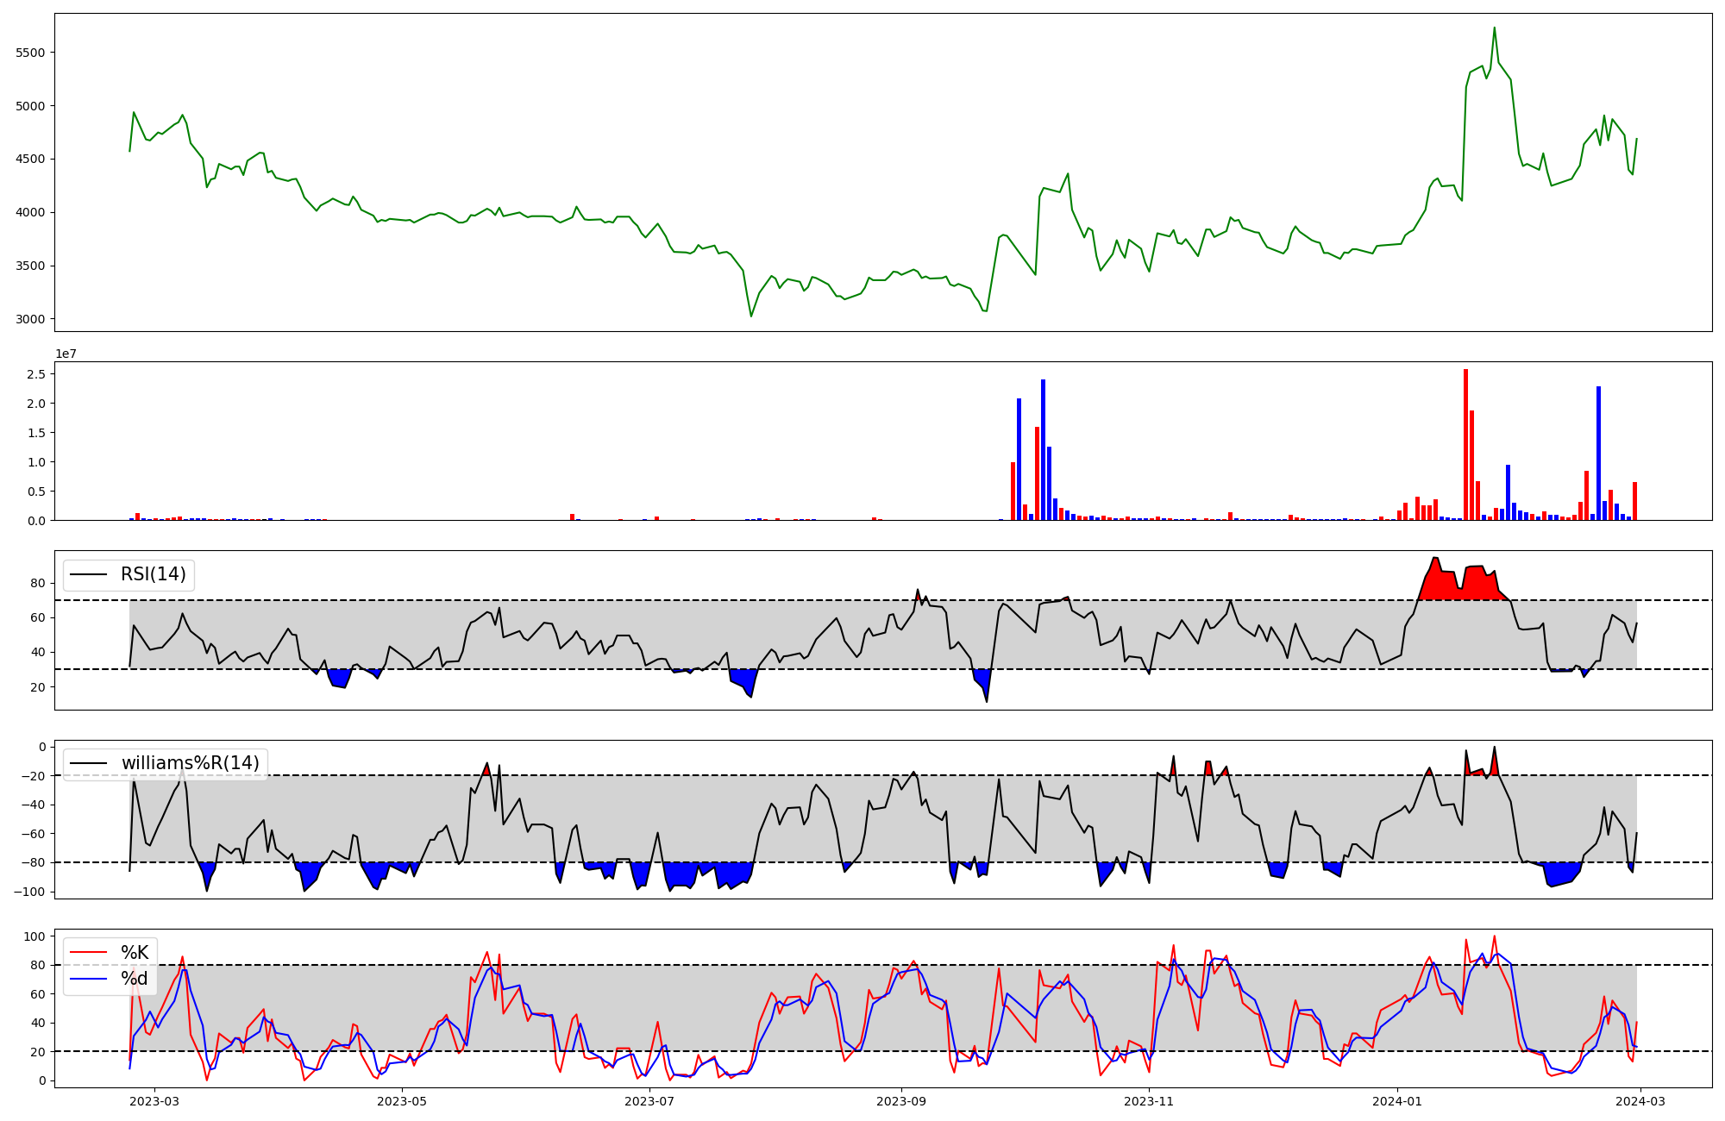Click the 2023-03 x-axis tick label
The height and width of the screenshot is (1121, 1725).
click(x=154, y=1101)
